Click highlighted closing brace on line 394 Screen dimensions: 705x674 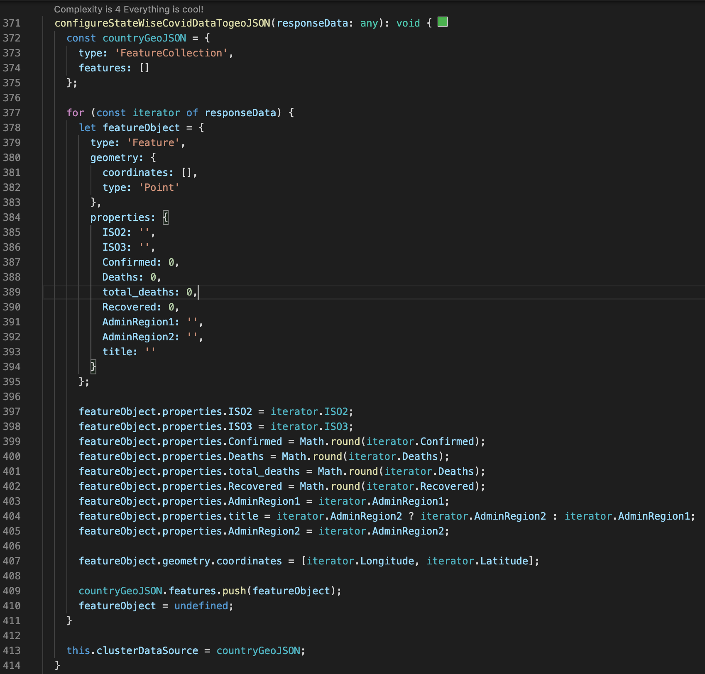pyautogui.click(x=93, y=367)
